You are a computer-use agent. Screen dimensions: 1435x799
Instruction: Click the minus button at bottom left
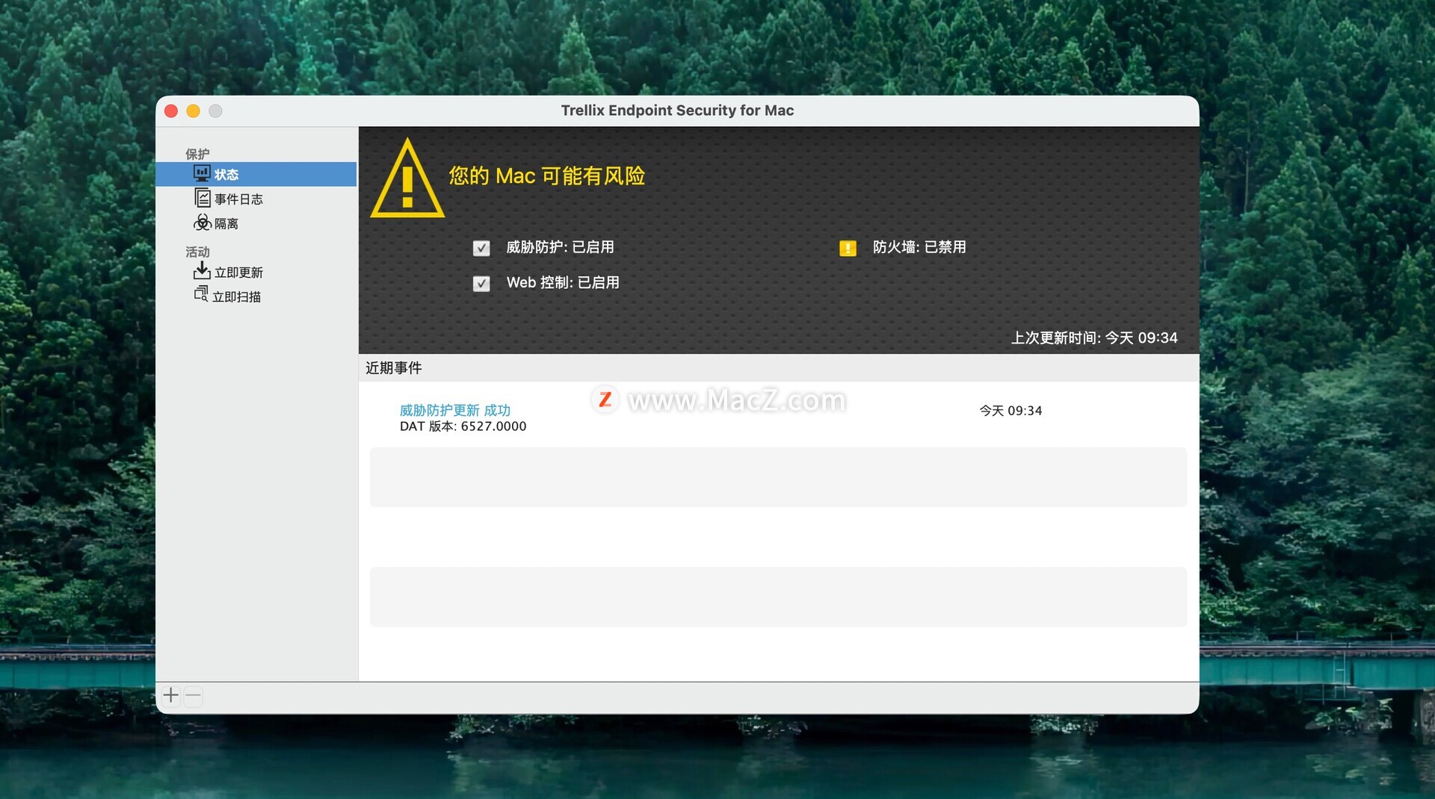coord(193,696)
